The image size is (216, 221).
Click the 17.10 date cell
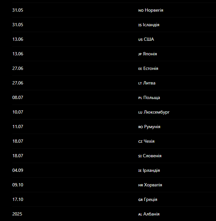click(x=18, y=199)
